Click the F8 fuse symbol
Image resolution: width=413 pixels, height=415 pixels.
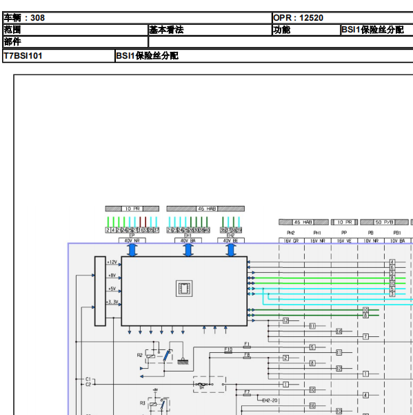pos(247,356)
